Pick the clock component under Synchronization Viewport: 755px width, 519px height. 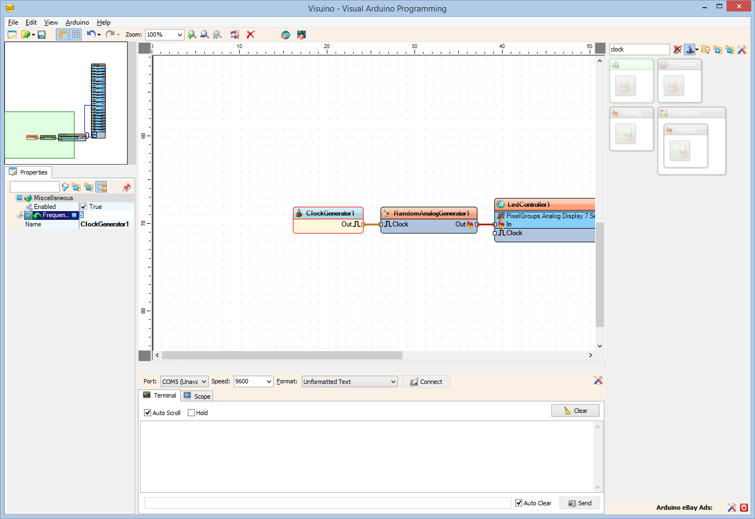[674, 85]
